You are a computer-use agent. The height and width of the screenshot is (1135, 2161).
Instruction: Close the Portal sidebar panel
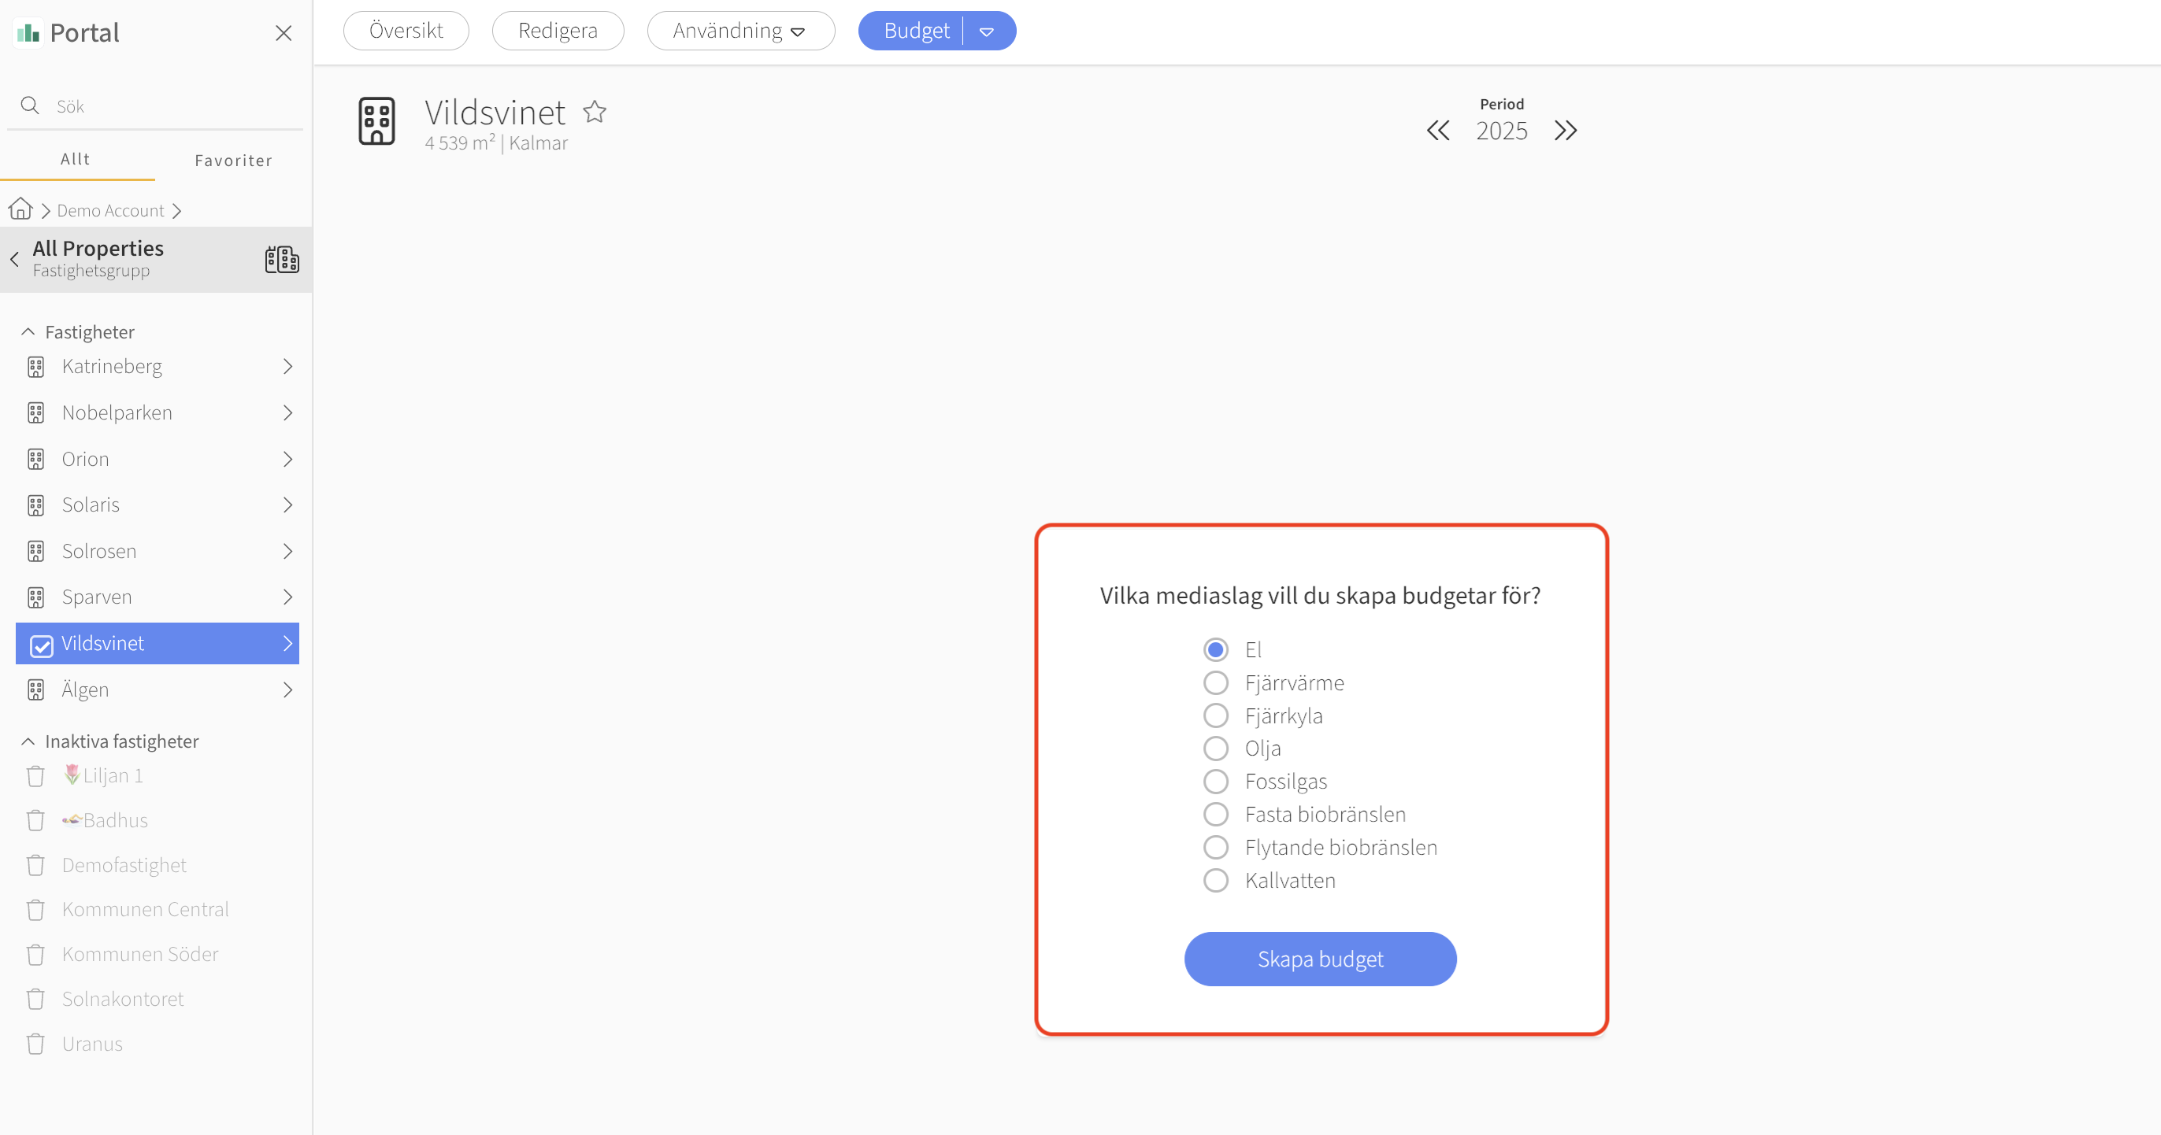pos(284,33)
